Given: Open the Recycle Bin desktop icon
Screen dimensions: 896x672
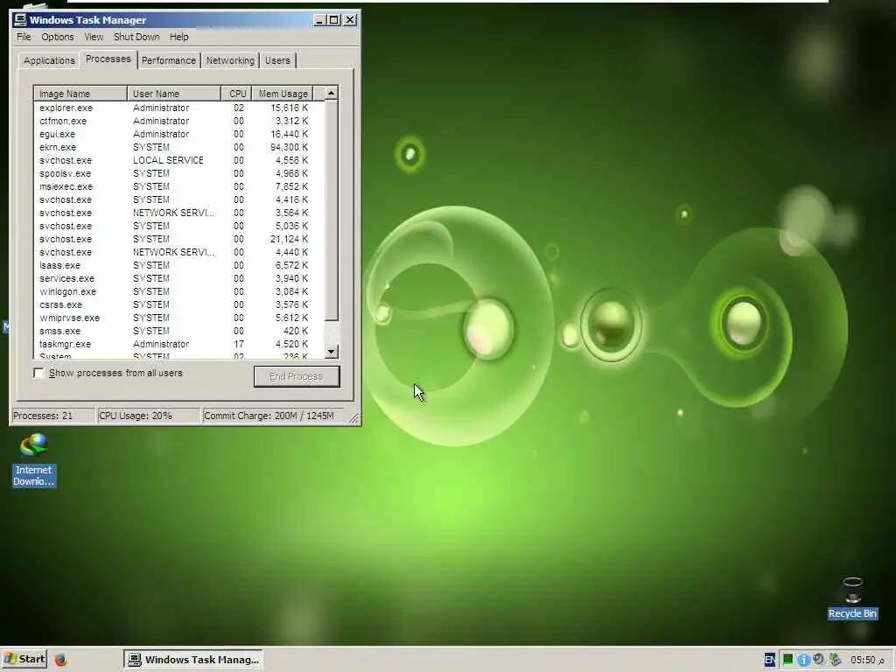Looking at the screenshot, I should click(852, 598).
